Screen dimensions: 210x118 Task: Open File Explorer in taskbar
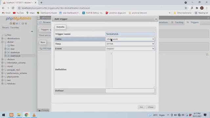click(x=19, y=115)
